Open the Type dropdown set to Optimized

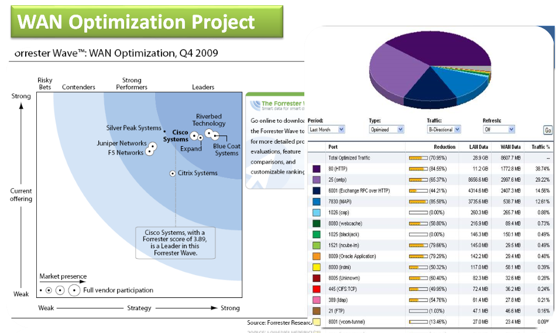tap(386, 130)
